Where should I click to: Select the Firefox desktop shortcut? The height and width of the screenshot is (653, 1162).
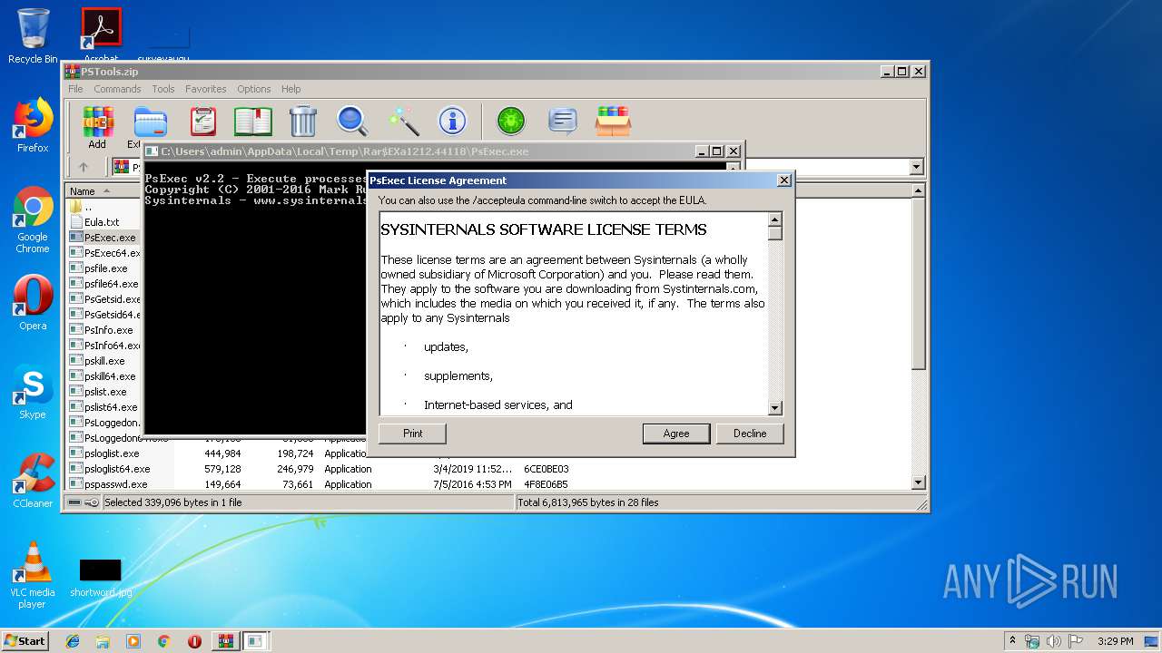(33, 125)
